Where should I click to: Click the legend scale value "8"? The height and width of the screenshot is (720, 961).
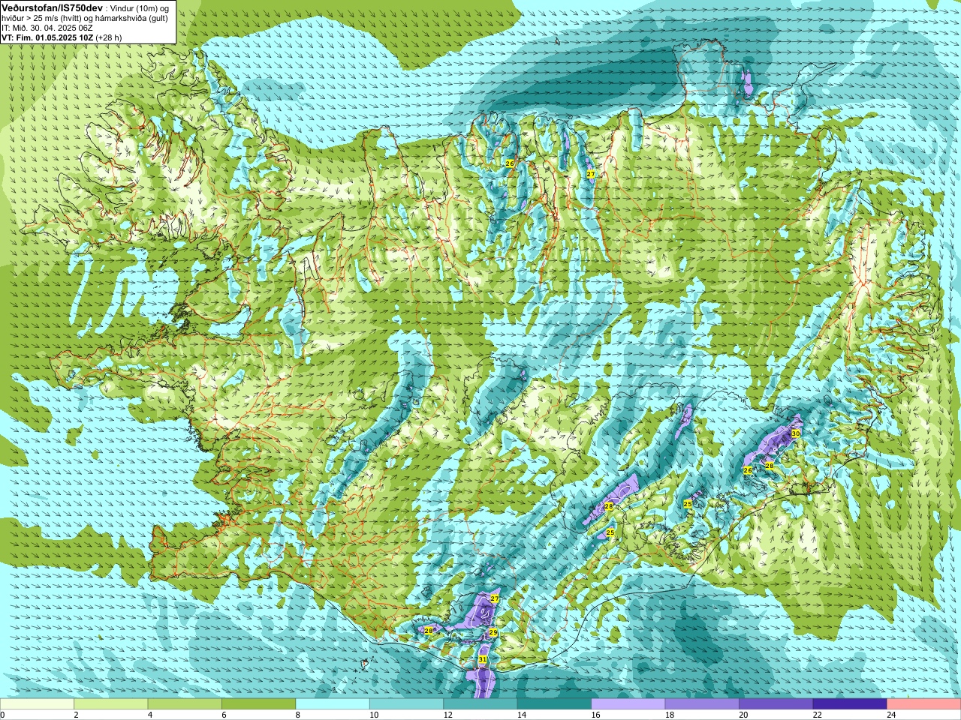298,715
